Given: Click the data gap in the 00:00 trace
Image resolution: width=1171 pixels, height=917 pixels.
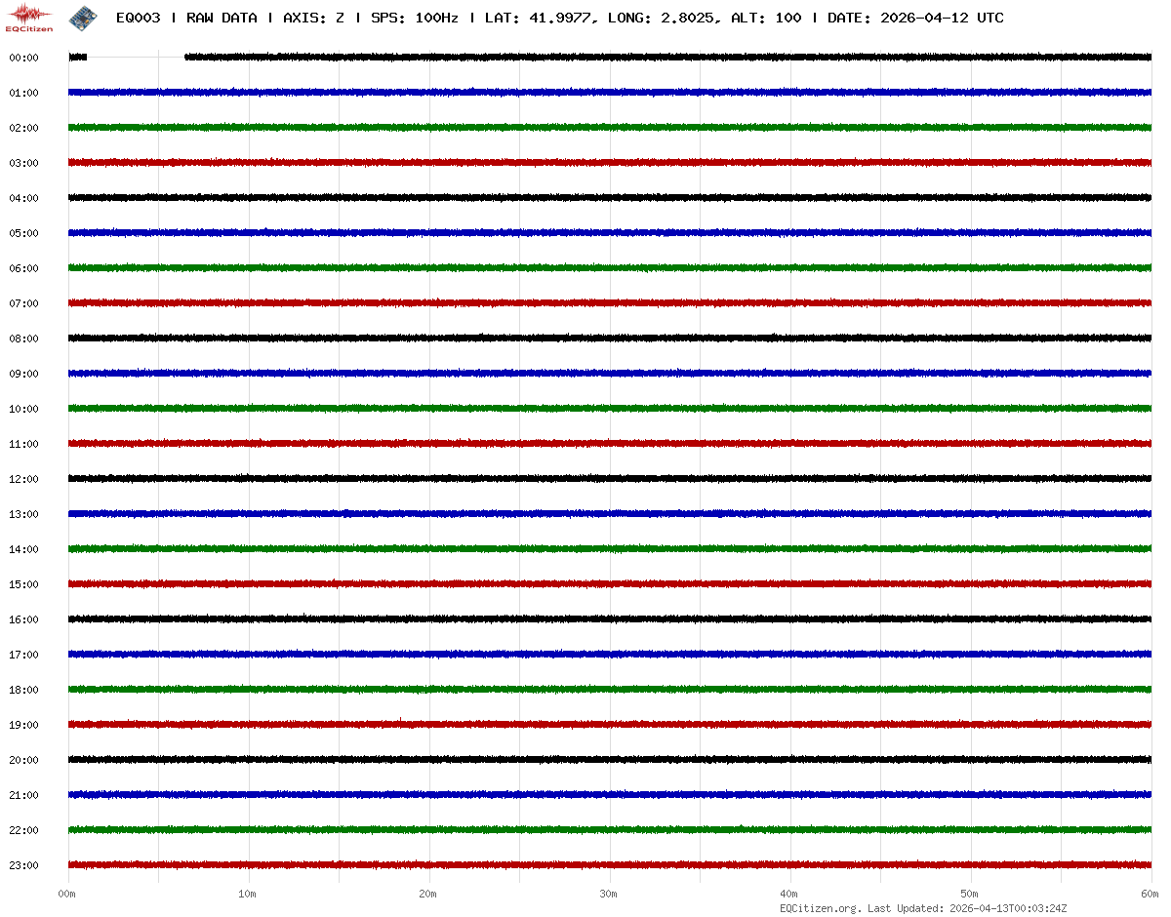Looking at the screenshot, I should pyautogui.click(x=136, y=58).
